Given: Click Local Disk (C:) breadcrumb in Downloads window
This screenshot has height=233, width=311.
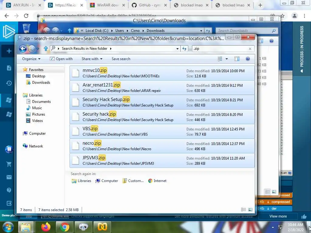Looking at the screenshot, I should [97, 31].
